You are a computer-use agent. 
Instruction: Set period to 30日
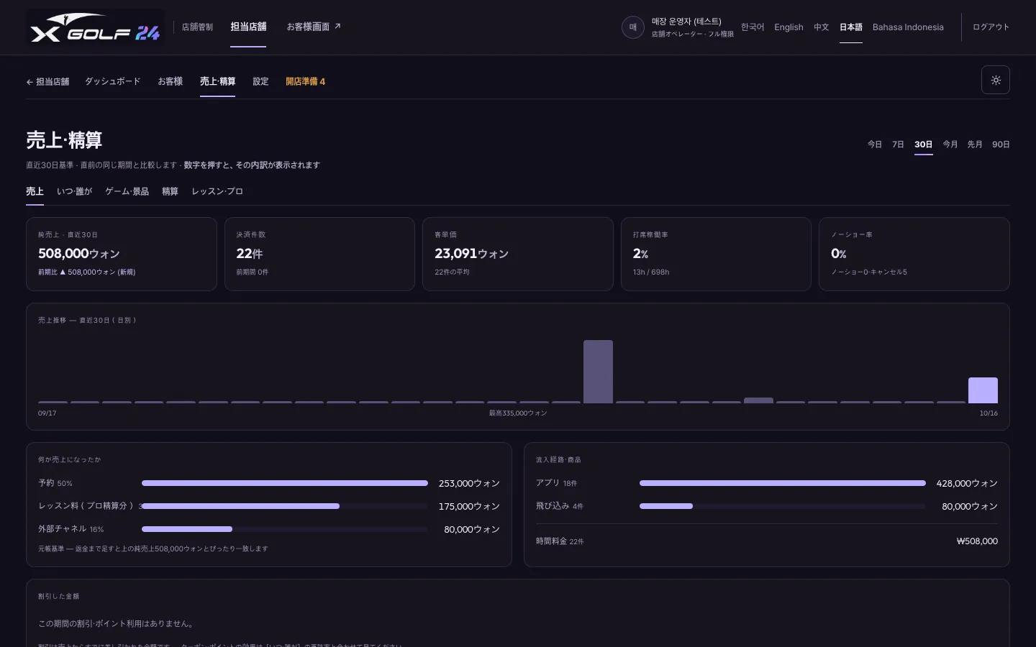pos(924,144)
